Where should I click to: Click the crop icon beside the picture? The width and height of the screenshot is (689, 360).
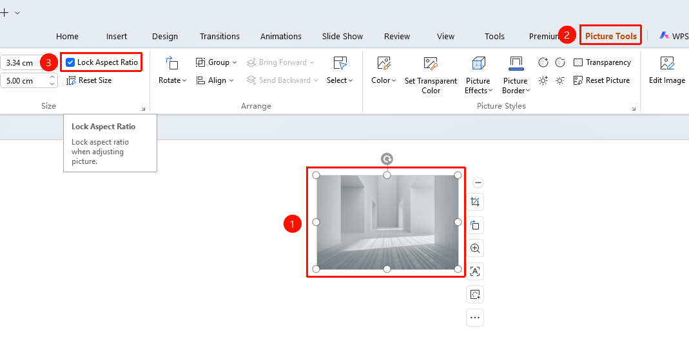point(475,202)
